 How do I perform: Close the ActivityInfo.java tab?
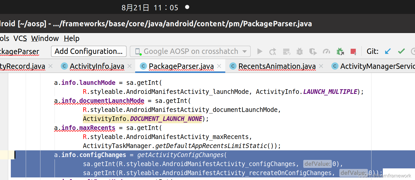pyautogui.click(x=129, y=66)
